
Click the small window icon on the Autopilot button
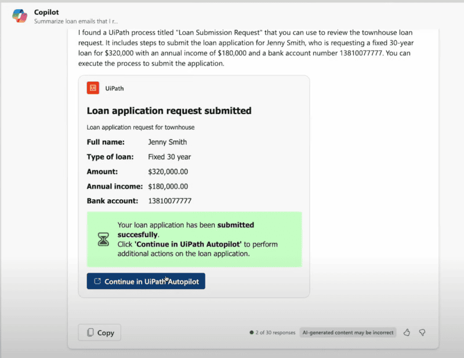[x=97, y=281]
